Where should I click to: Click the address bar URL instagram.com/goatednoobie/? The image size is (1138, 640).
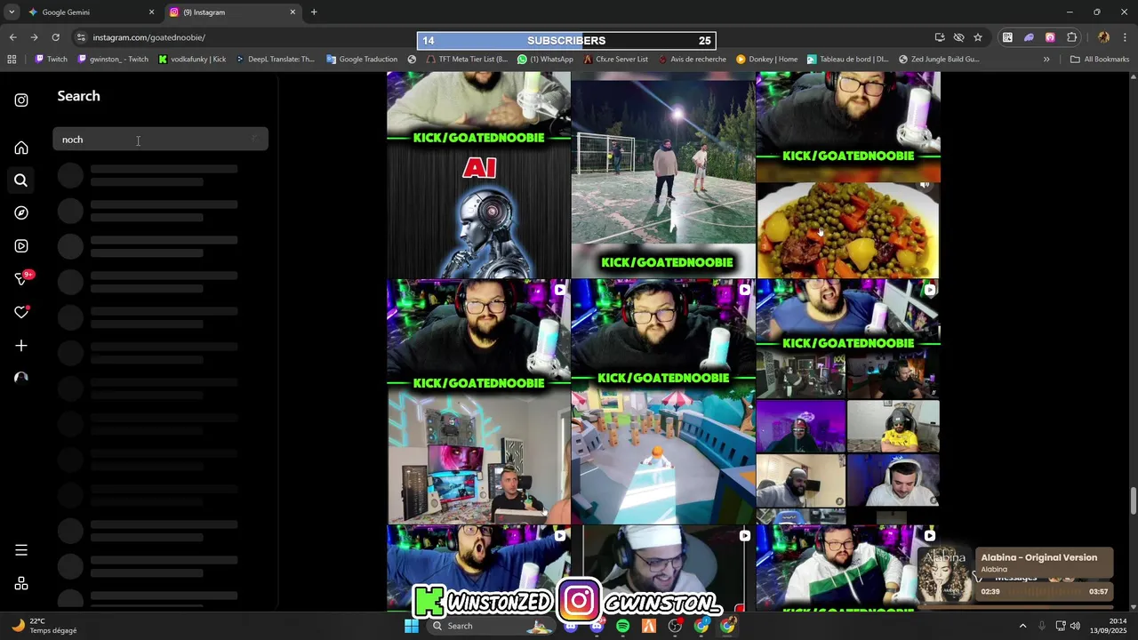[x=149, y=37]
